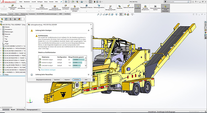207x113 pixels.
Task: Click the Print icon in the top bar
Action: (x=82, y=2)
